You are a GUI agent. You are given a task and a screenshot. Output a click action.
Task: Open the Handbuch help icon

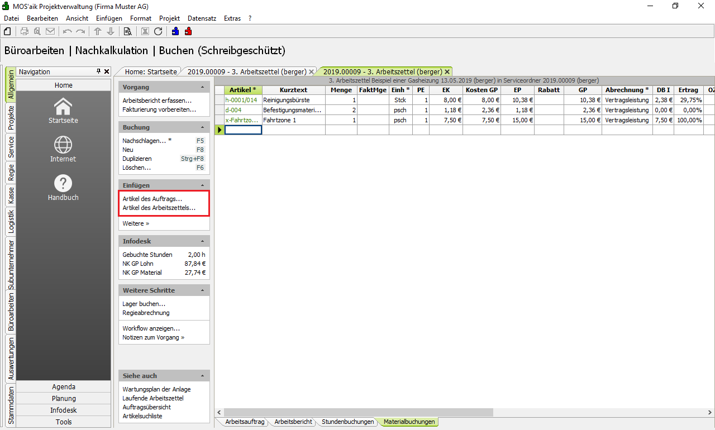pos(63,187)
